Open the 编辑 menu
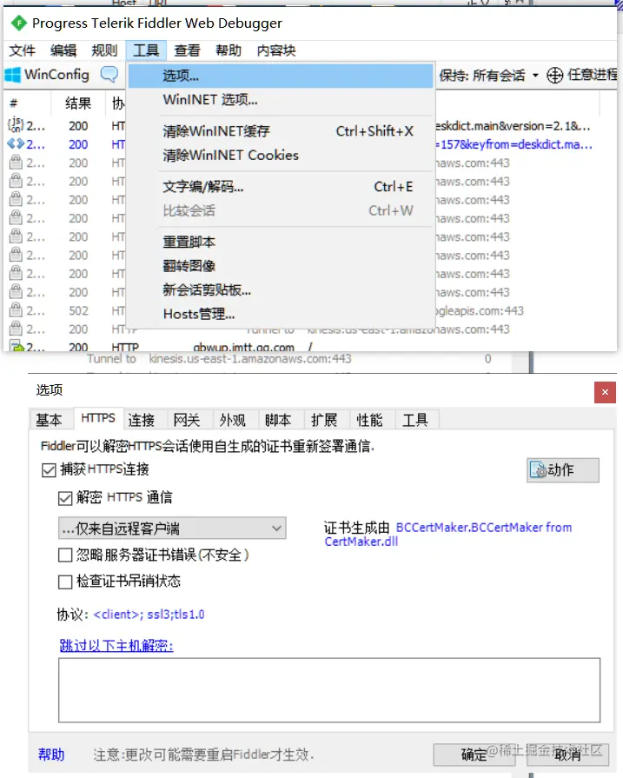Image resolution: width=623 pixels, height=778 pixels. coord(63,50)
